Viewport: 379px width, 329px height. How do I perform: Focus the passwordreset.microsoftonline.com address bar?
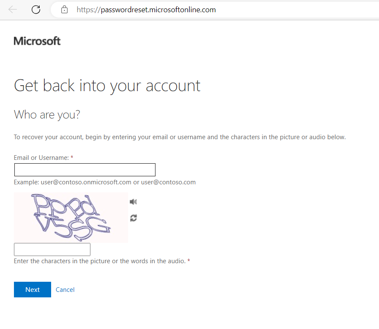146,10
